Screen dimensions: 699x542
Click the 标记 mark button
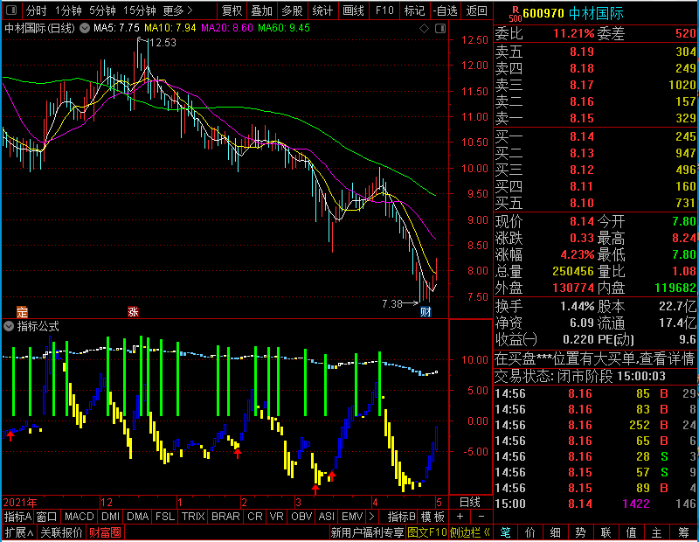pyautogui.click(x=414, y=10)
